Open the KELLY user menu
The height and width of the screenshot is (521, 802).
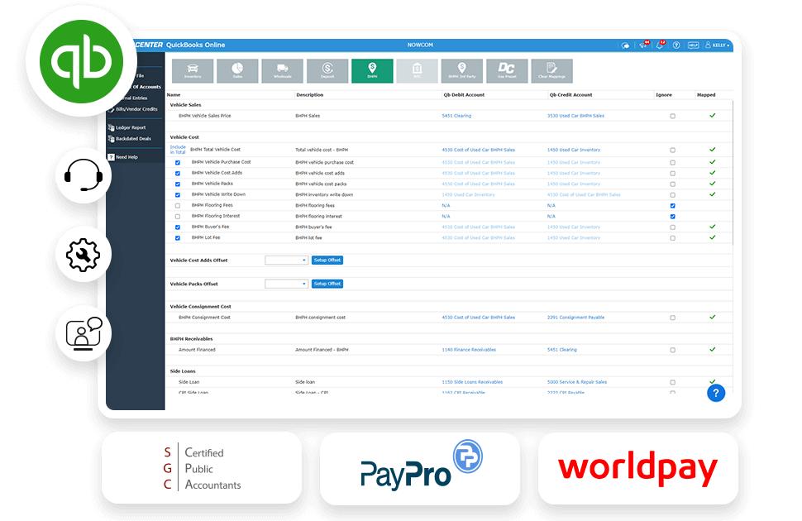(x=717, y=45)
